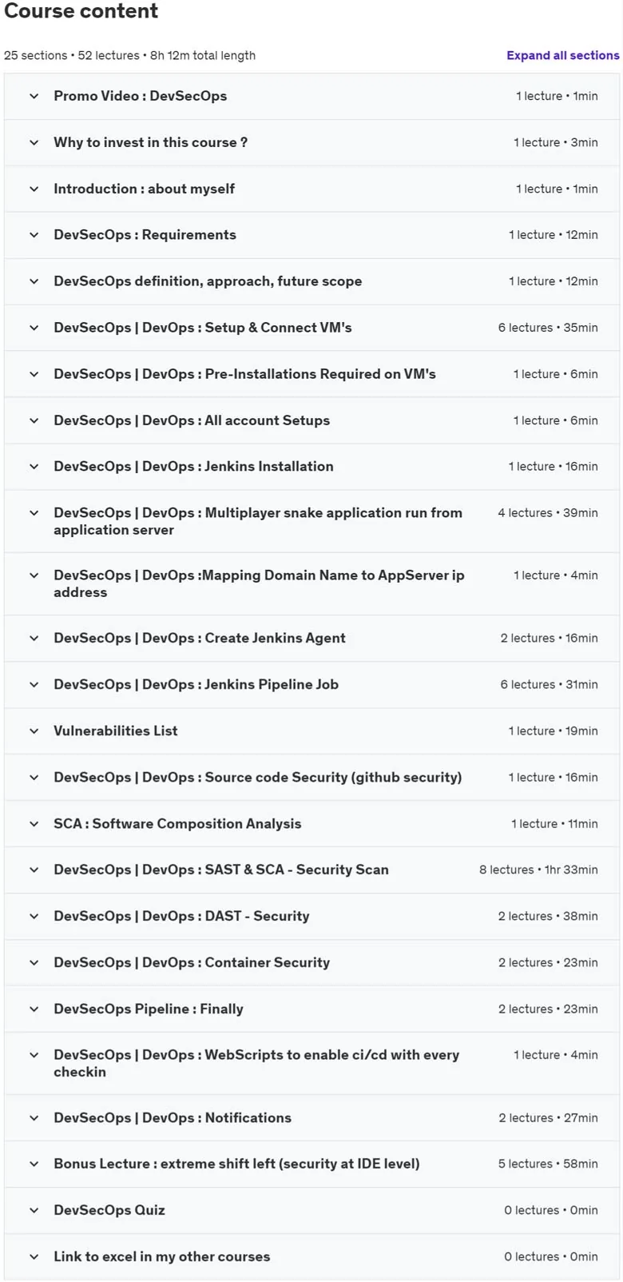Screen dimensions: 623x1282
Task: Expand the Promo Video : DevSecOps section
Action: 311,96
